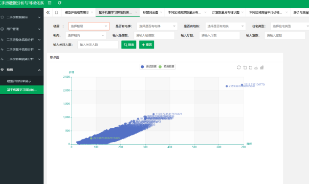Click the 输入关注人数 input field
The height and width of the screenshot is (184, 309).
click(98, 44)
